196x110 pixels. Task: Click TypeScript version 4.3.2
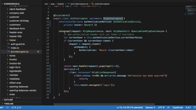(x=188, y=108)
